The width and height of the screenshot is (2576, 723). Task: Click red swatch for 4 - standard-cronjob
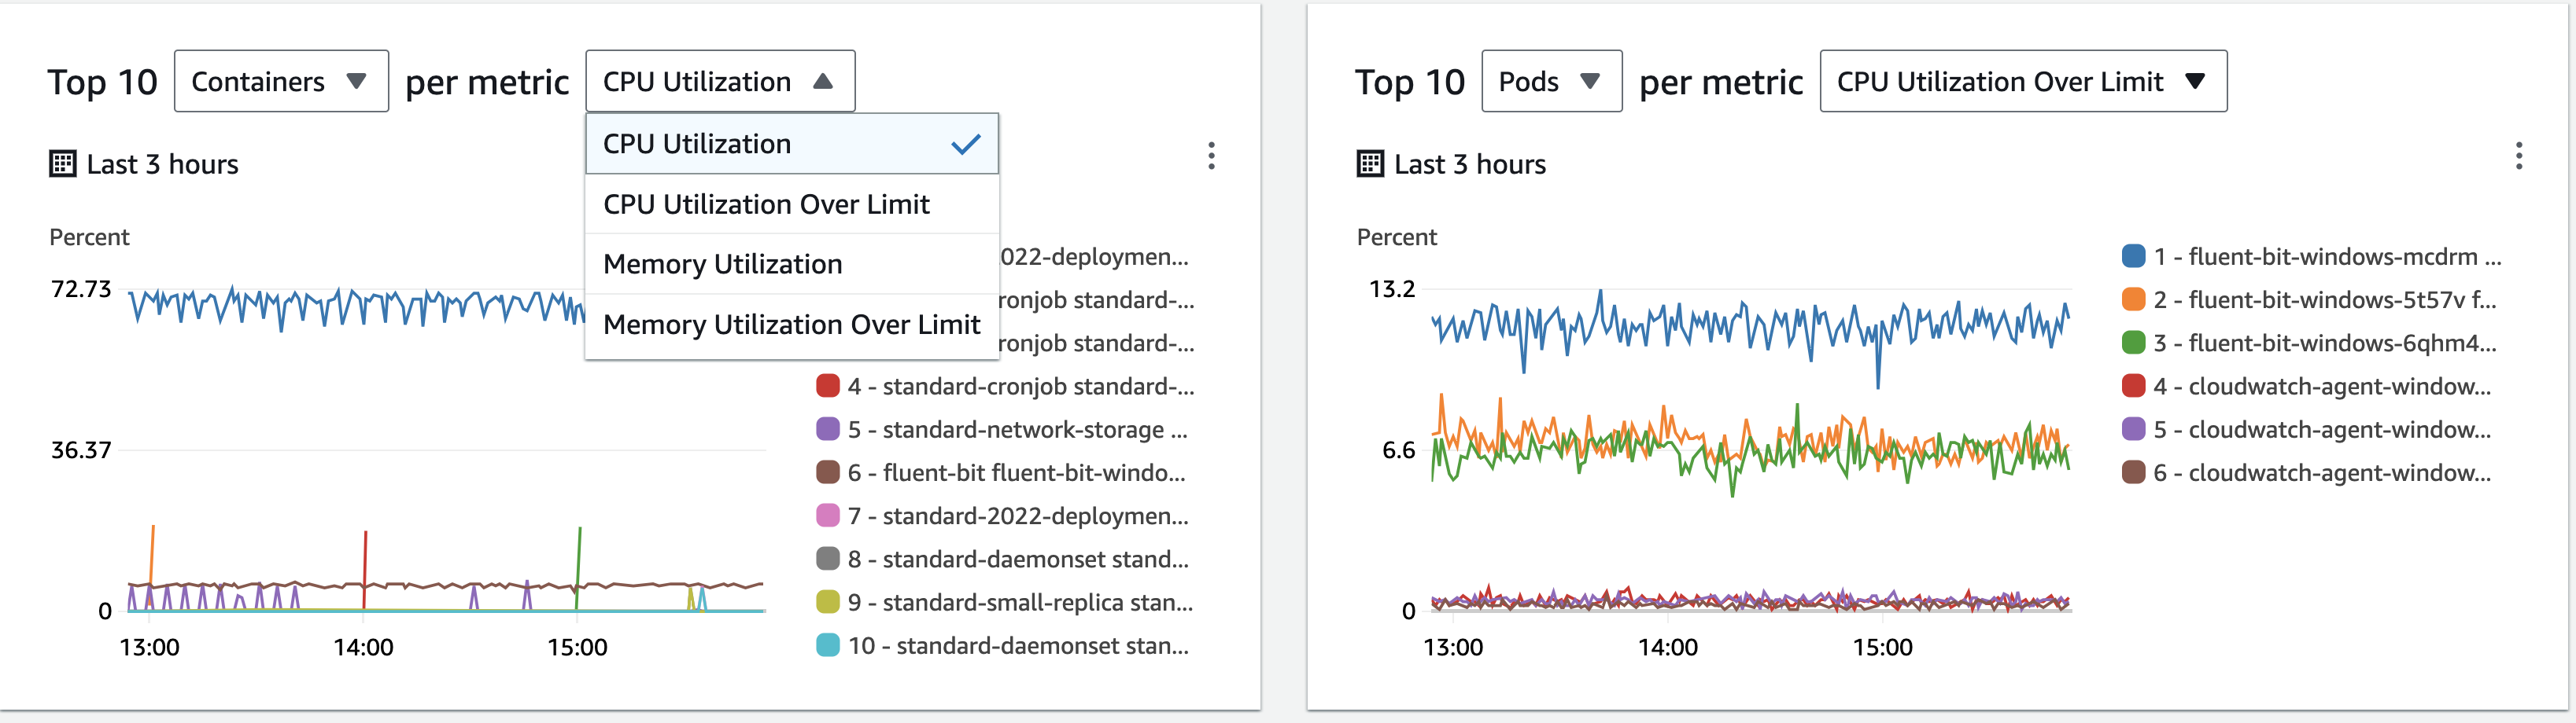[x=828, y=385]
